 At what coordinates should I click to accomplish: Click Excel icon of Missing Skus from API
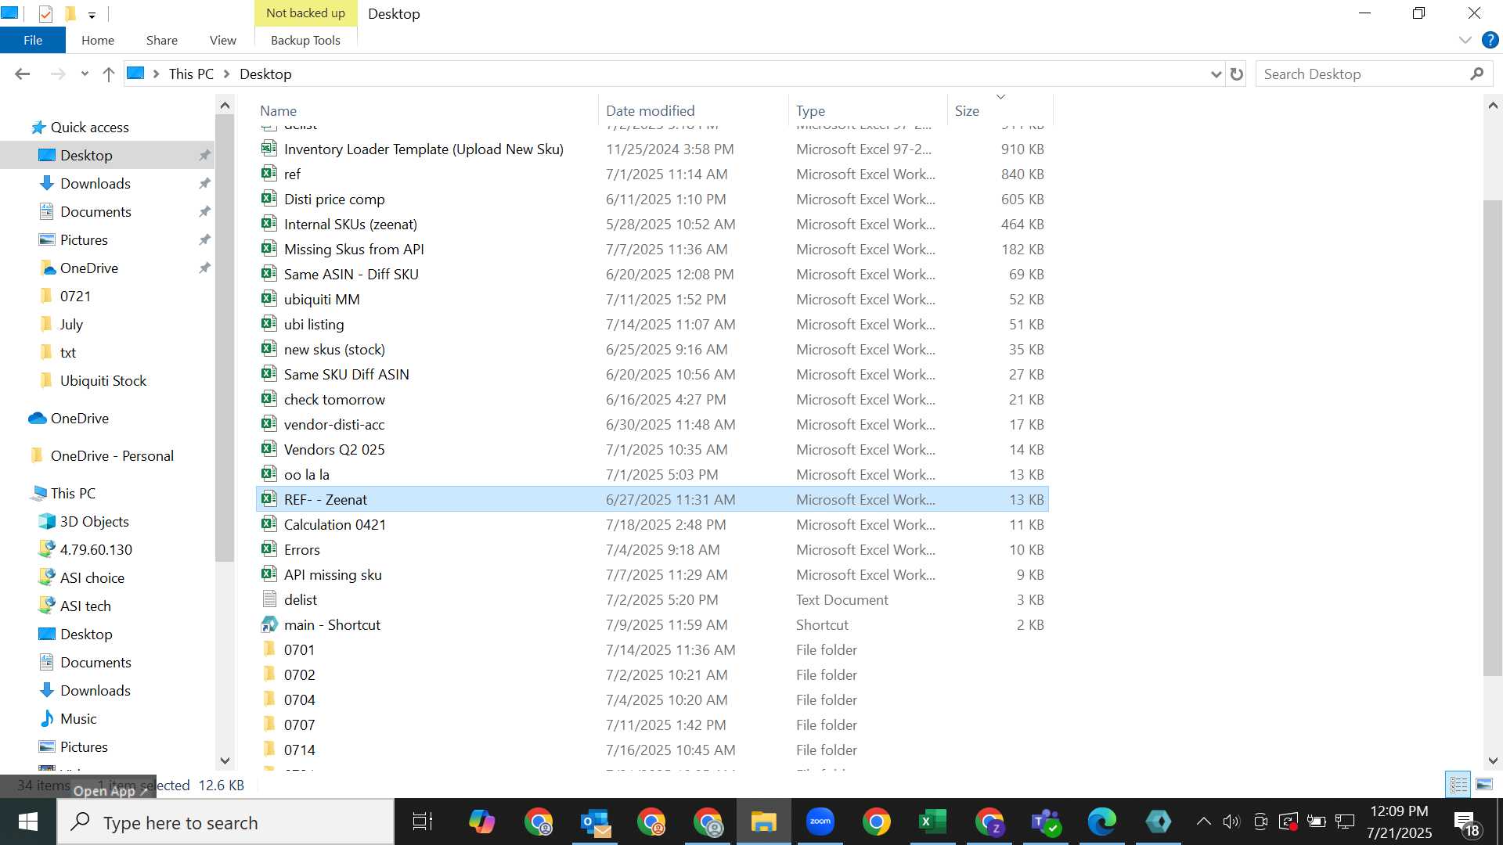(x=269, y=249)
